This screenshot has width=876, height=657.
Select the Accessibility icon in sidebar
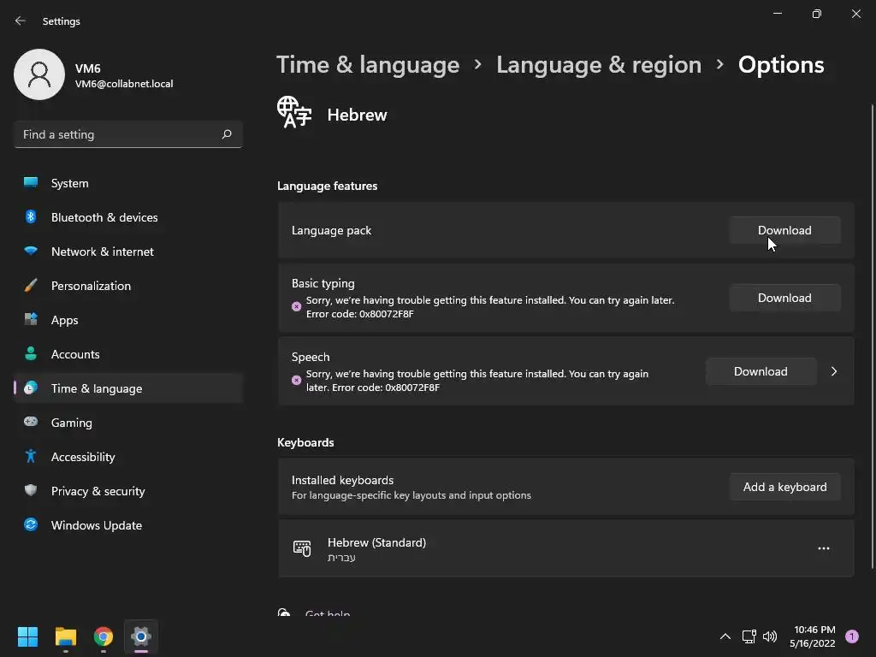pos(31,457)
